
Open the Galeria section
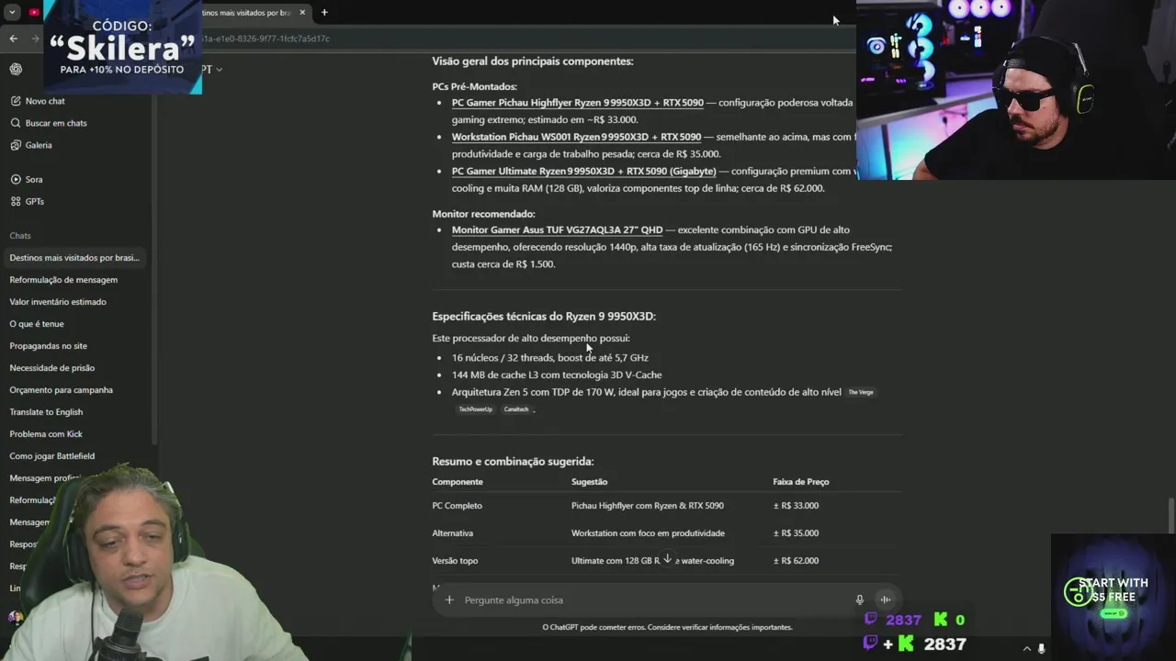[x=31, y=145]
